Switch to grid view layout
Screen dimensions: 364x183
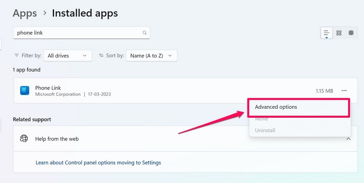[x=339, y=33]
